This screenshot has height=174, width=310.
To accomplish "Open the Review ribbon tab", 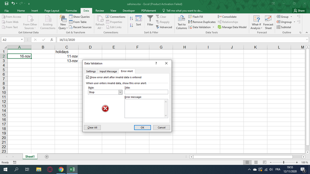I will pyautogui.click(x=100, y=11).
